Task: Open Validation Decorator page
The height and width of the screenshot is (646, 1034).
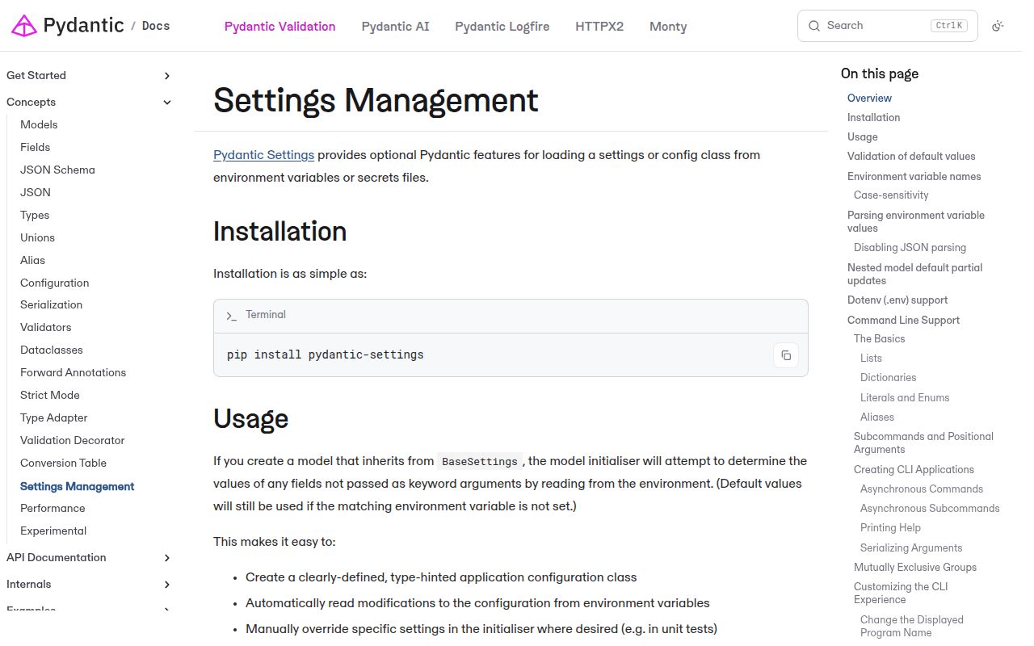Action: pyautogui.click(x=72, y=440)
